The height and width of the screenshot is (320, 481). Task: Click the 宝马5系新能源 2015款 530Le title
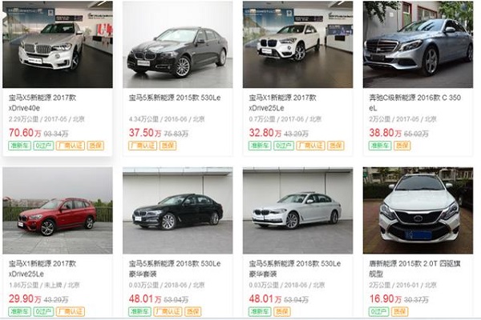175,98
